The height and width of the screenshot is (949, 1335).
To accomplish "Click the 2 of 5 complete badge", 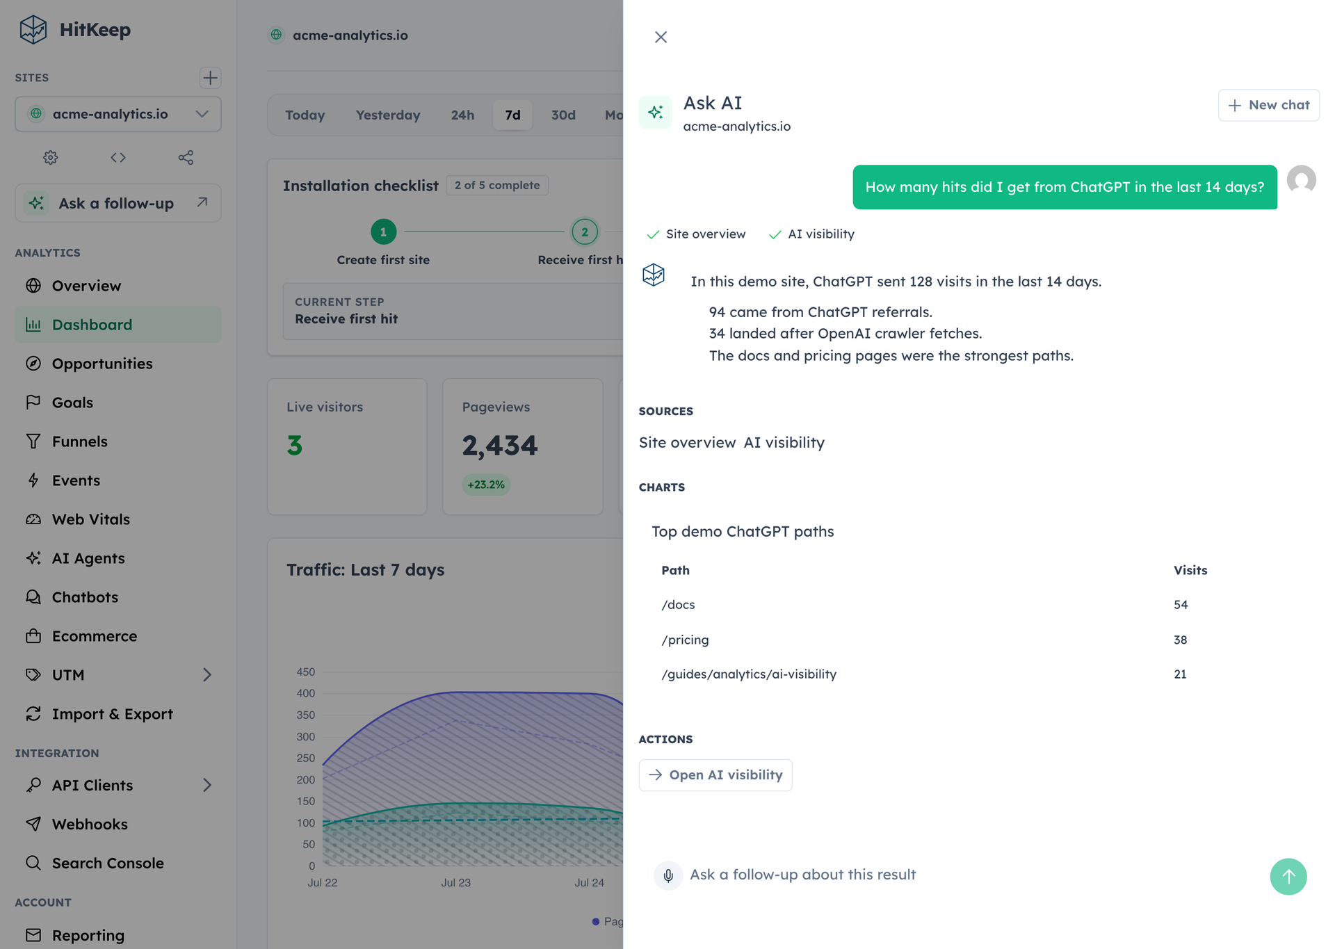I will (497, 186).
